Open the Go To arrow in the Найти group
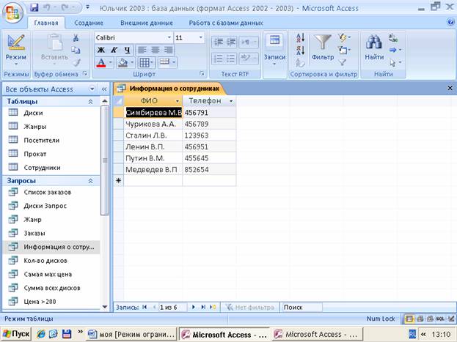 pos(395,50)
